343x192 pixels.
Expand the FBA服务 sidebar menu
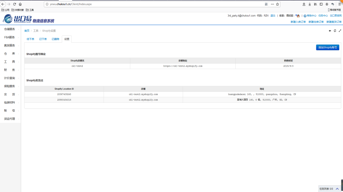10,37
